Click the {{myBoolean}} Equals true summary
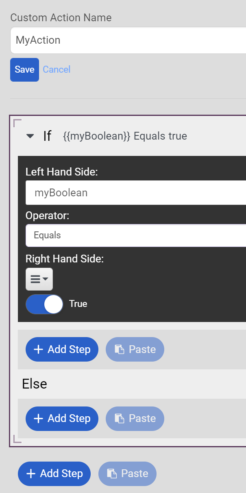 coord(125,136)
